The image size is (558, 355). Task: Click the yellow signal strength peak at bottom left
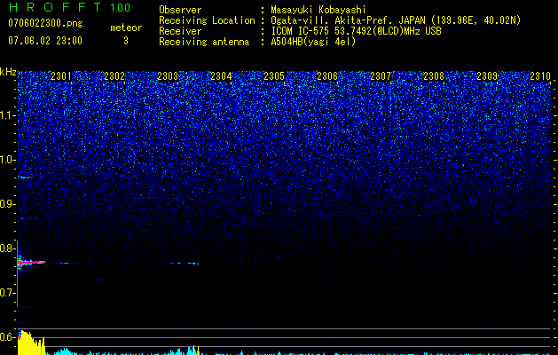point(31,343)
